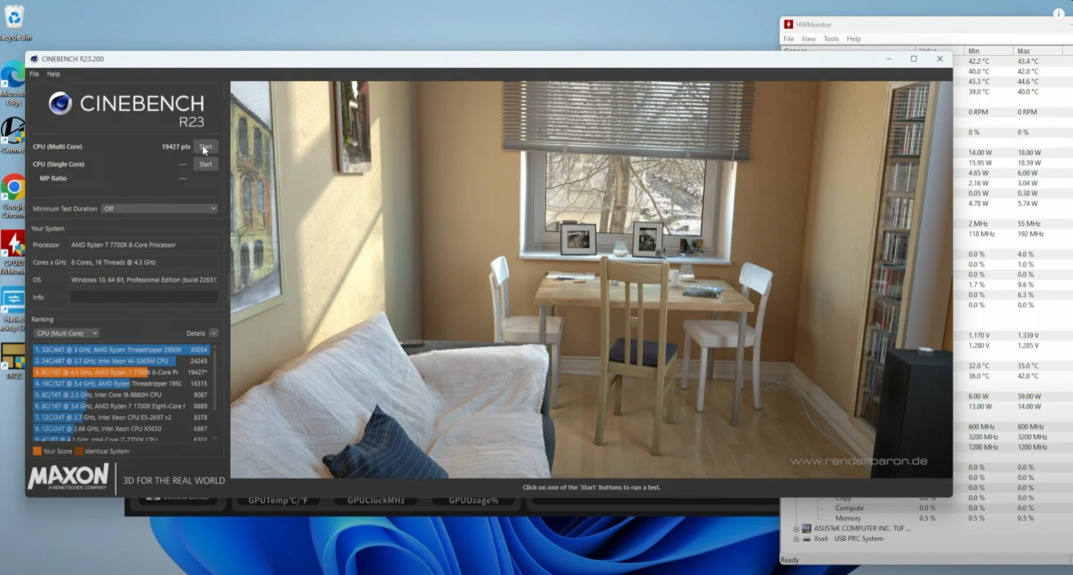The height and width of the screenshot is (575, 1073).
Task: Open the Tools menu in HWMonitor
Action: coord(831,39)
